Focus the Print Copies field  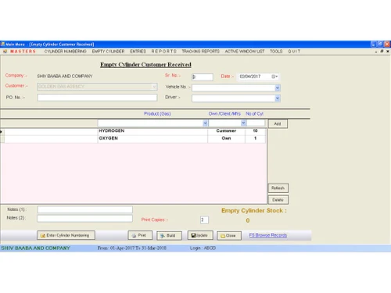[204, 220]
